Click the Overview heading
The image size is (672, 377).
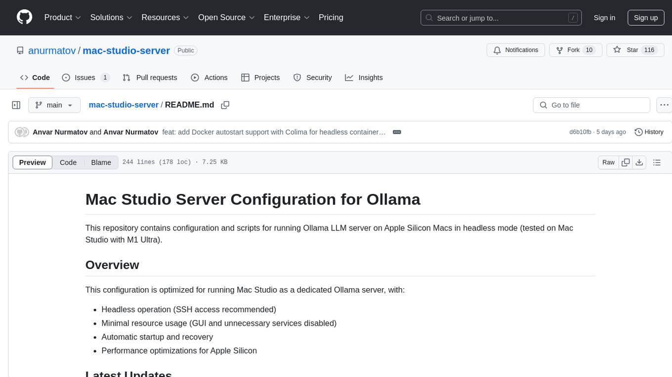pos(112,265)
